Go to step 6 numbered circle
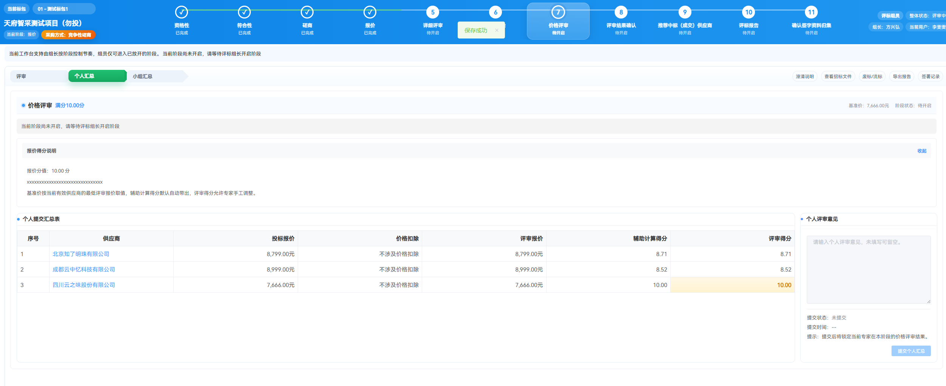The image size is (946, 386). click(496, 12)
